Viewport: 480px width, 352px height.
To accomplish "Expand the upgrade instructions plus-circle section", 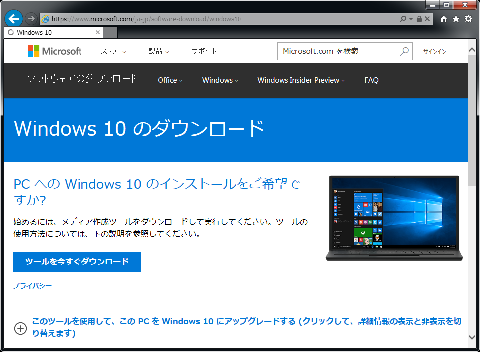I will (x=20, y=328).
